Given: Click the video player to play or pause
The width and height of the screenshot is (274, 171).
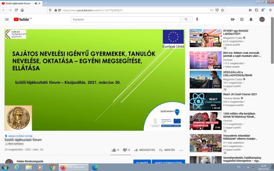Looking at the screenshot, I should tap(95, 80).
